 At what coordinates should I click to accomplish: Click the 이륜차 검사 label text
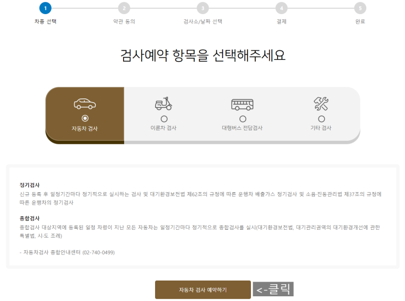(163, 128)
